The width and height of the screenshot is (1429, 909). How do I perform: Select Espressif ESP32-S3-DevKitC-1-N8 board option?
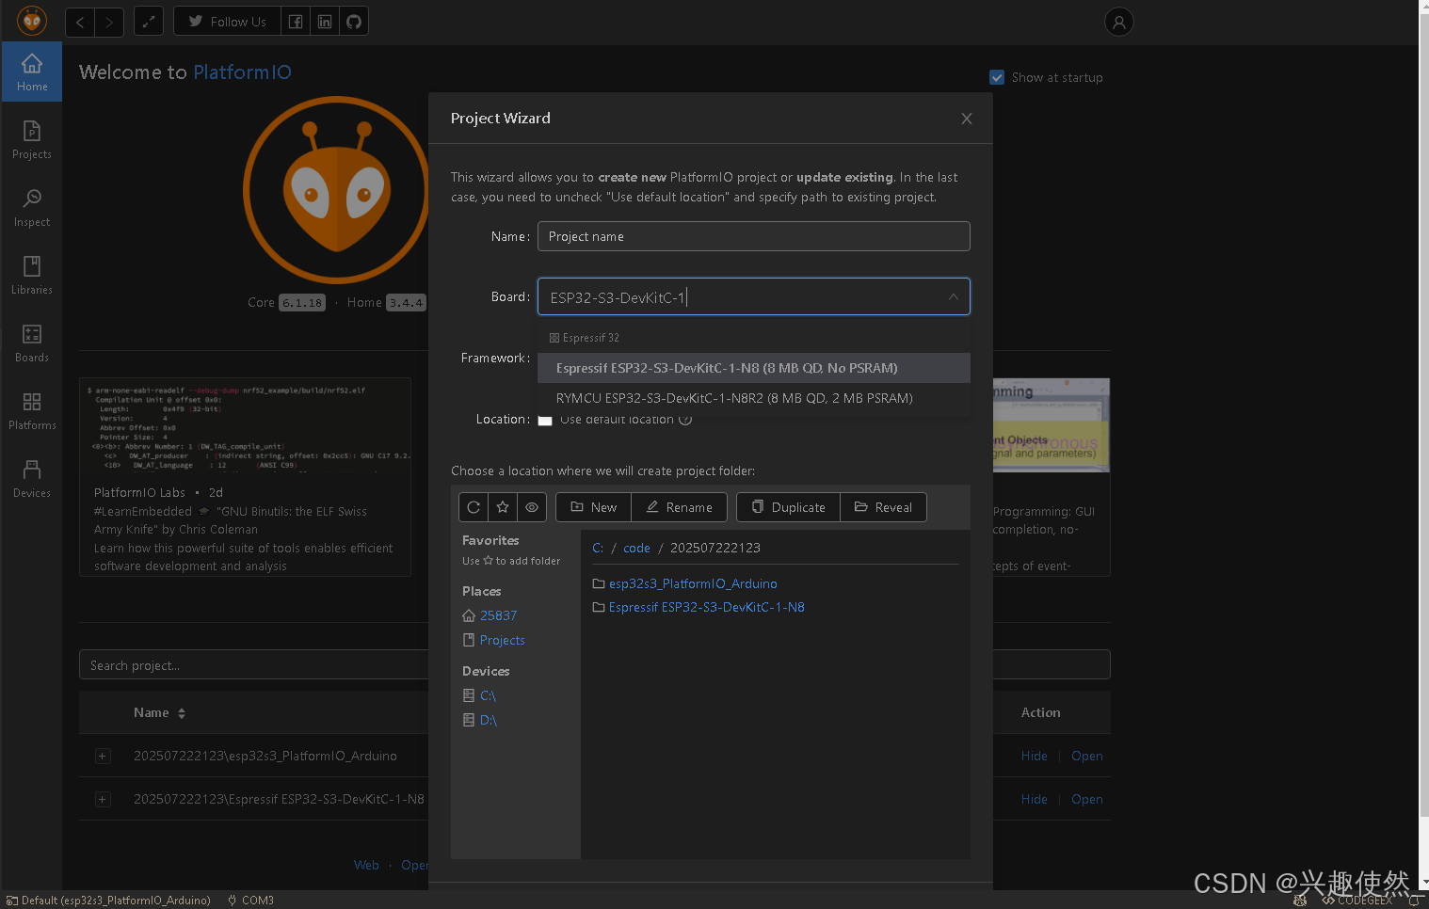pyautogui.click(x=753, y=368)
